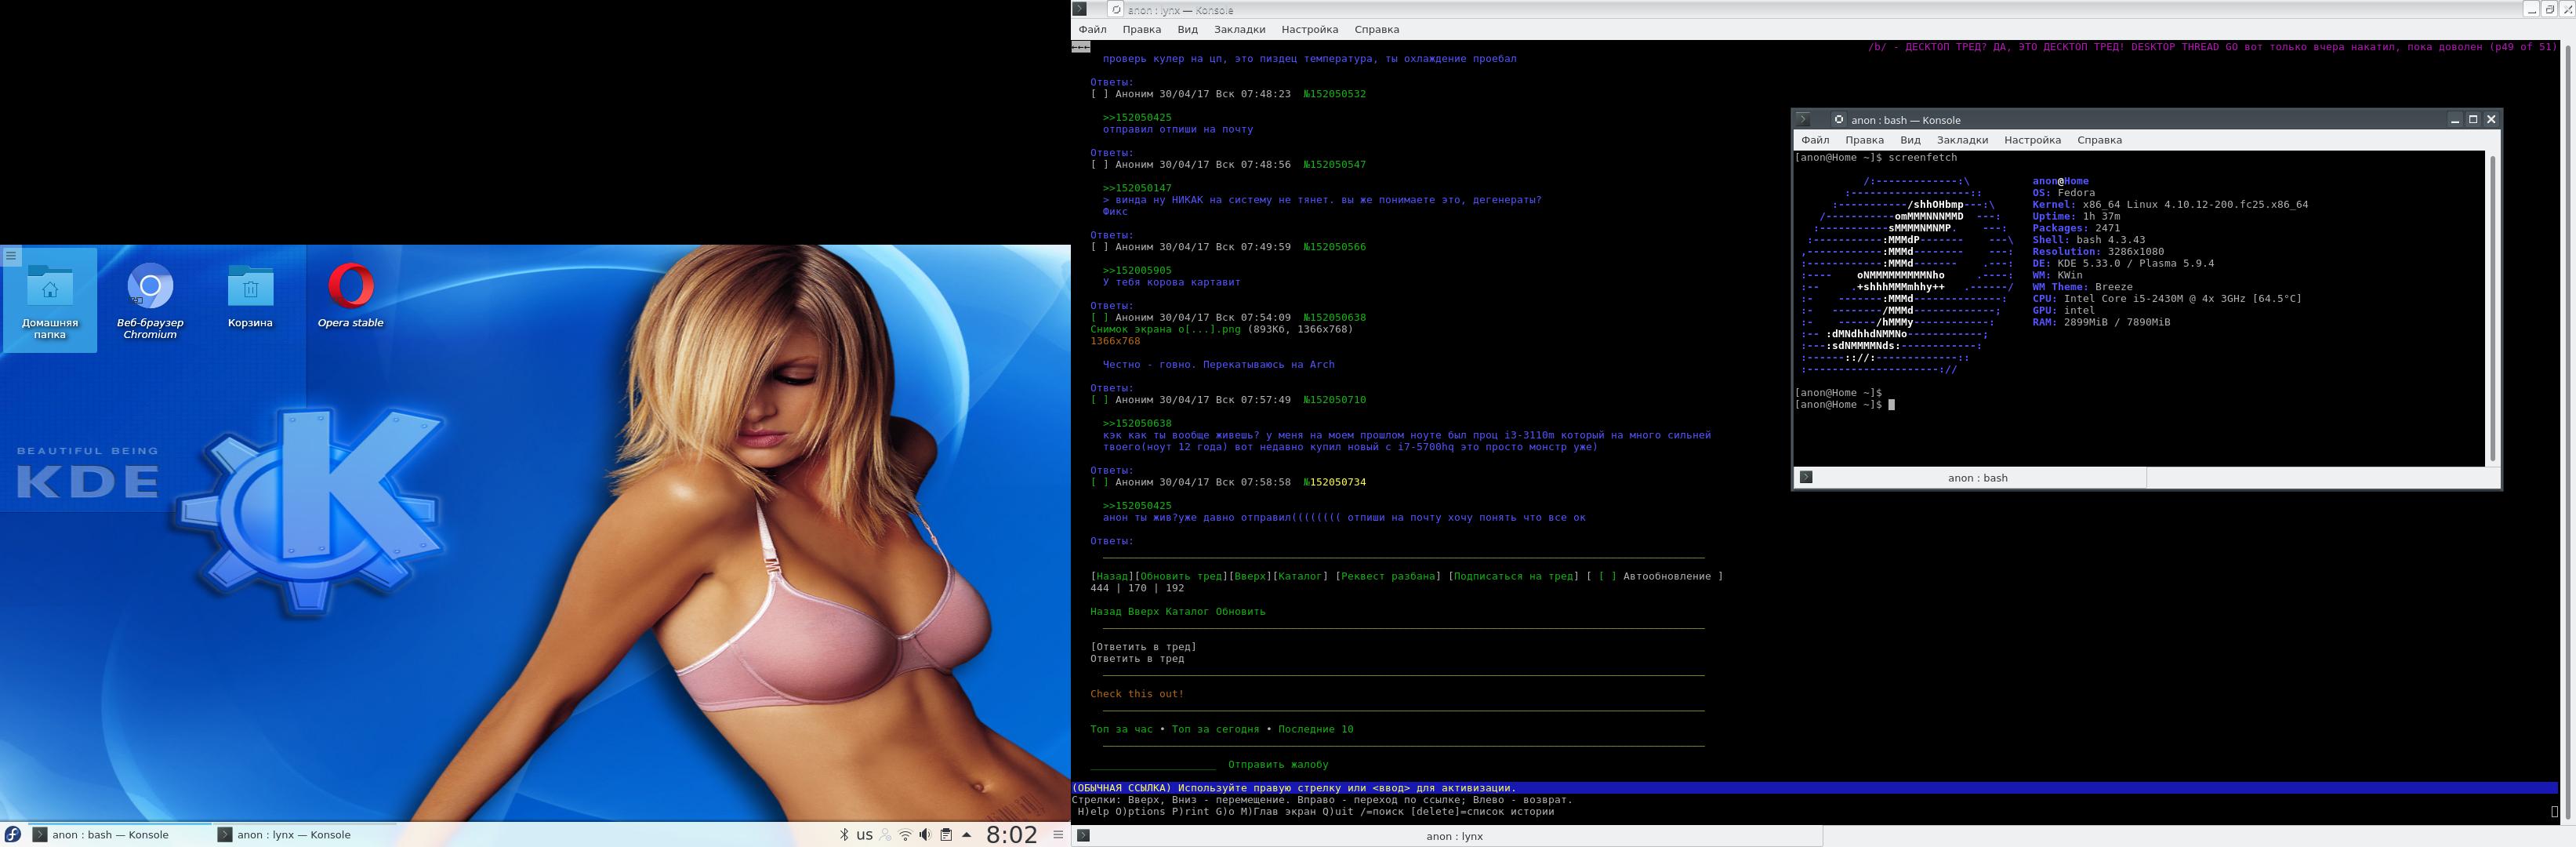Tick checkbox of post №152050734

tap(1099, 482)
